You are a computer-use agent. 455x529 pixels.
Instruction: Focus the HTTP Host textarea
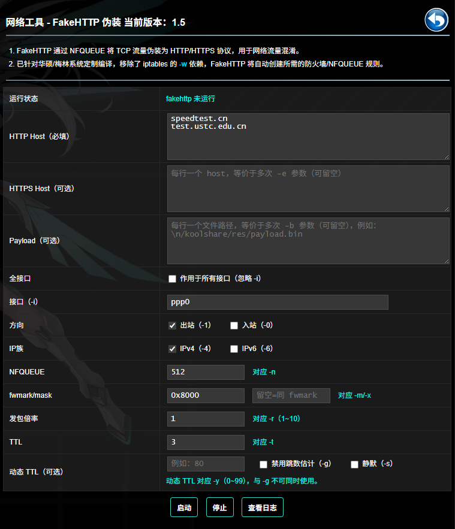tap(308, 137)
